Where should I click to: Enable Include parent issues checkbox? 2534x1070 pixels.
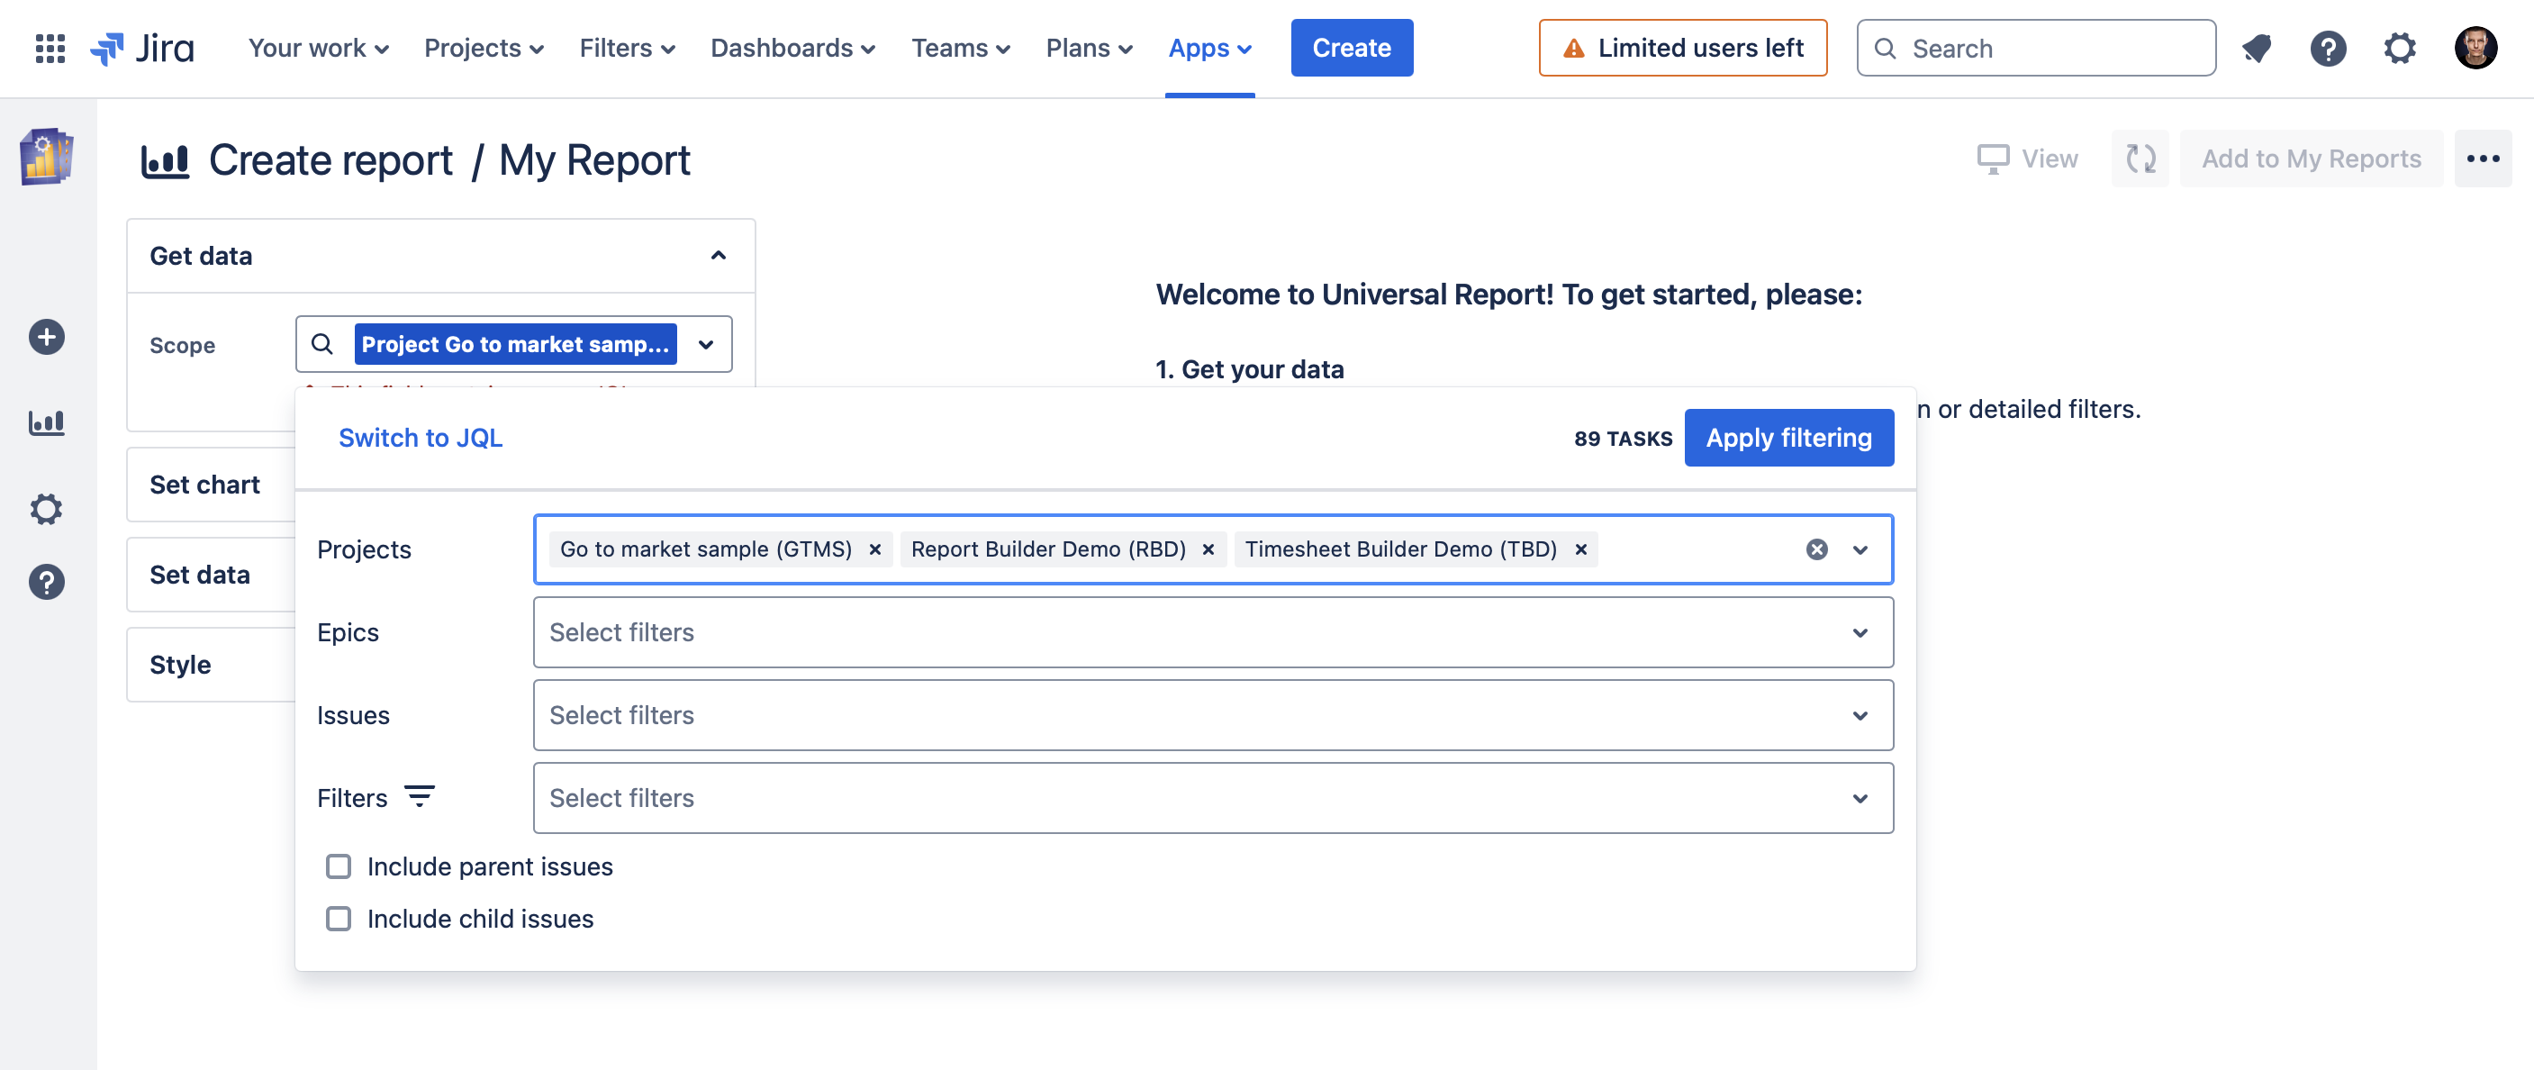pos(339,866)
